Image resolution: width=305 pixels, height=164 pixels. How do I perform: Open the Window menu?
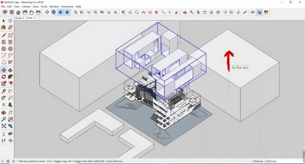click(54, 6)
